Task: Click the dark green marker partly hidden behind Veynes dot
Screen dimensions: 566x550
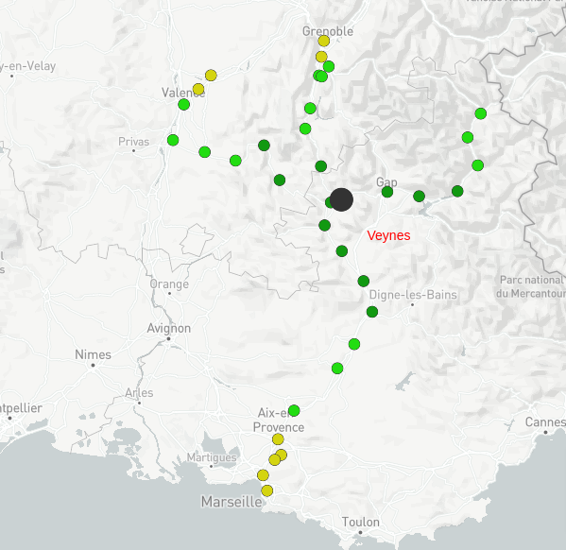Action: [329, 202]
